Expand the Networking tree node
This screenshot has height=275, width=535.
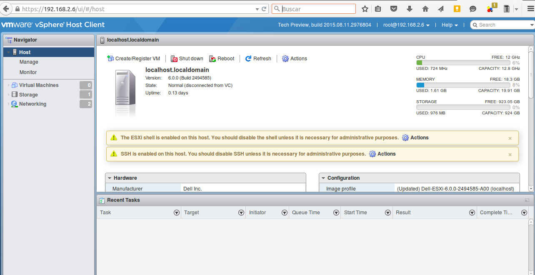tap(8, 104)
